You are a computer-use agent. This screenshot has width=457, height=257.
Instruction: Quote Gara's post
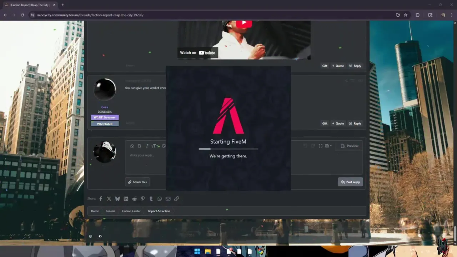[x=338, y=124]
